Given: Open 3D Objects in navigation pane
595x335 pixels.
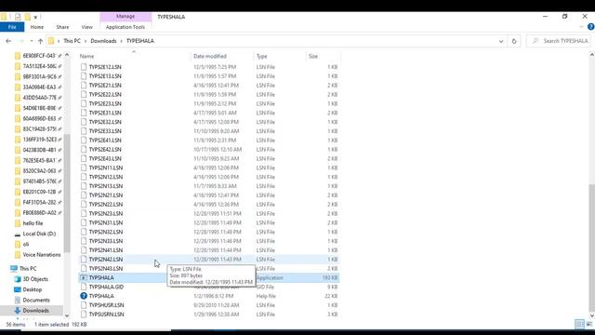Looking at the screenshot, I should tap(35, 279).
